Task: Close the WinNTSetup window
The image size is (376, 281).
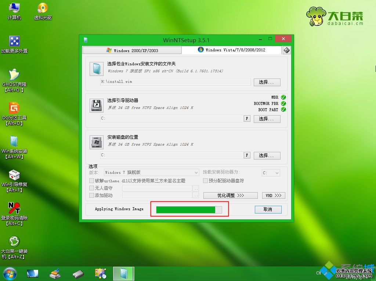Action: [x=283, y=39]
